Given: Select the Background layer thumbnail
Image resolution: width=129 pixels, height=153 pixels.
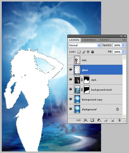Looking at the screenshot, I should point(77,109).
